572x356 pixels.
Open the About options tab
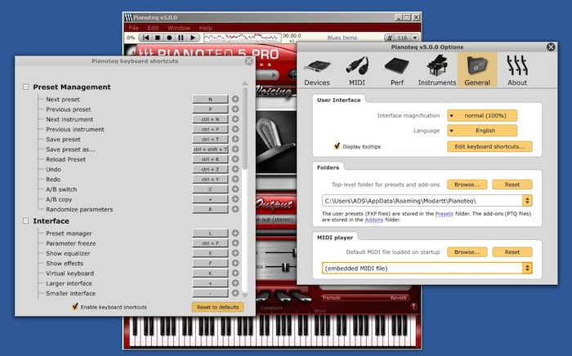pos(517,70)
